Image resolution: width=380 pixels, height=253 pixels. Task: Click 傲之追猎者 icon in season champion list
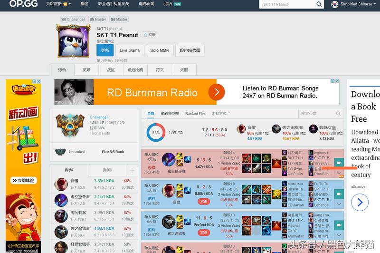pyautogui.click(x=61, y=232)
